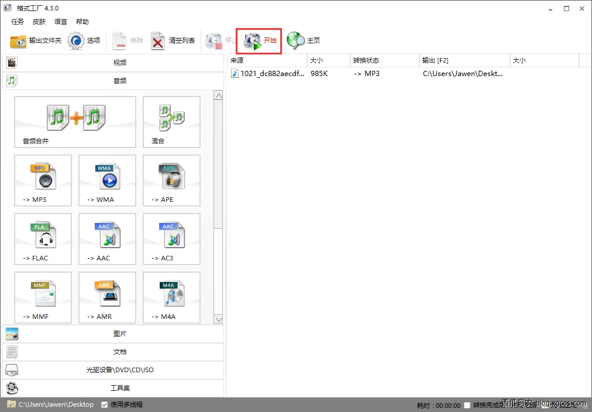Open the 任务 task menu
592x412 pixels.
18,22
